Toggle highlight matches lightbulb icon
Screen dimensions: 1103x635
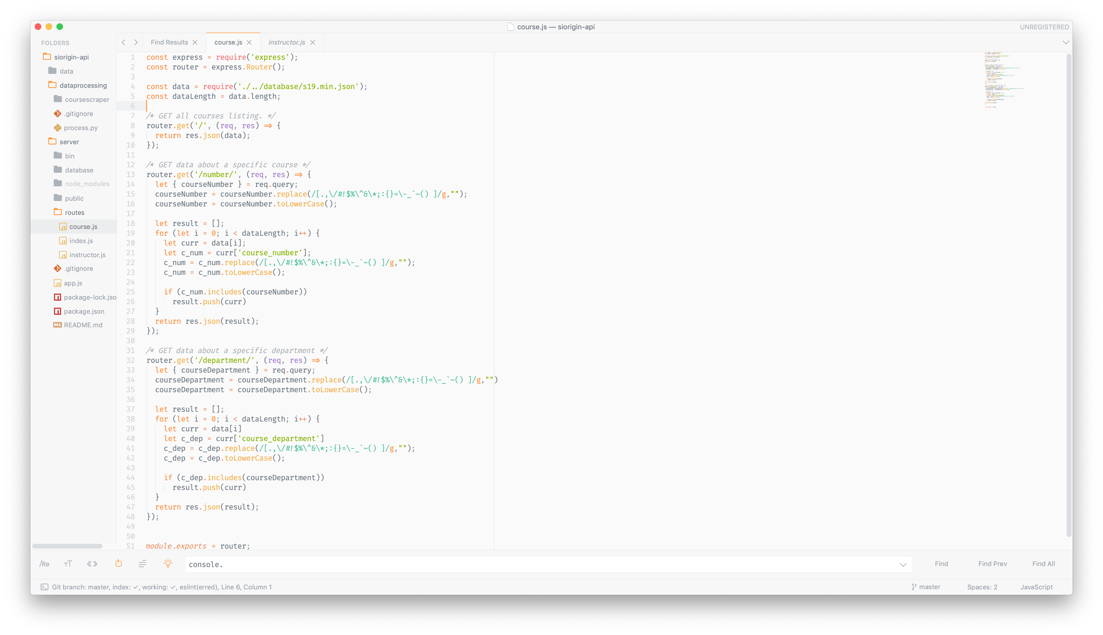(168, 564)
